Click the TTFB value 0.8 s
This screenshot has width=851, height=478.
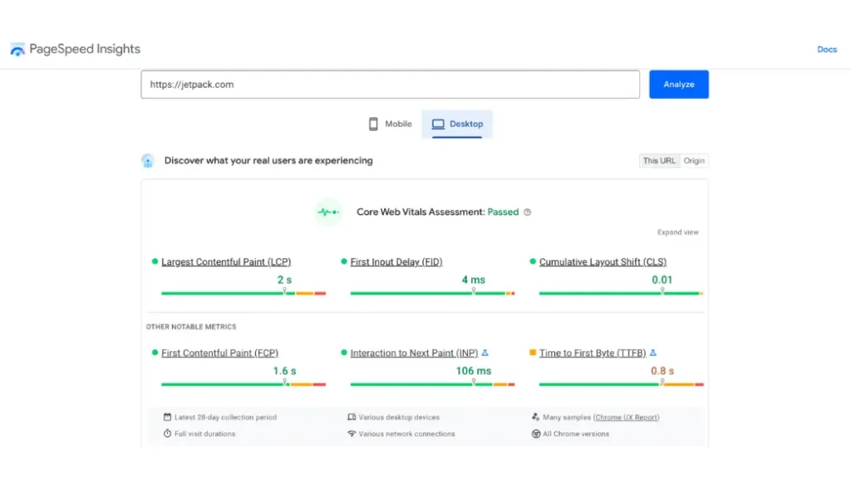click(662, 371)
